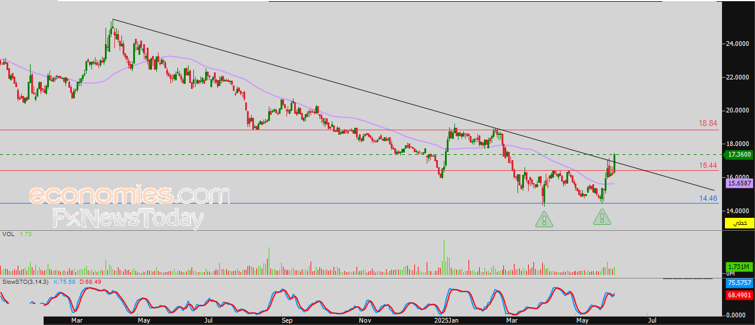755x325 pixels.
Task: Click the Nov date on time axis
Action: (365, 321)
